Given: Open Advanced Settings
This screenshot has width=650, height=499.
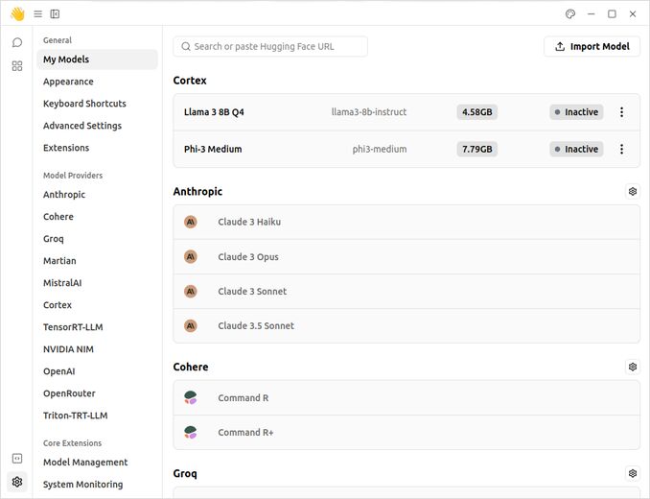Looking at the screenshot, I should click(x=82, y=126).
